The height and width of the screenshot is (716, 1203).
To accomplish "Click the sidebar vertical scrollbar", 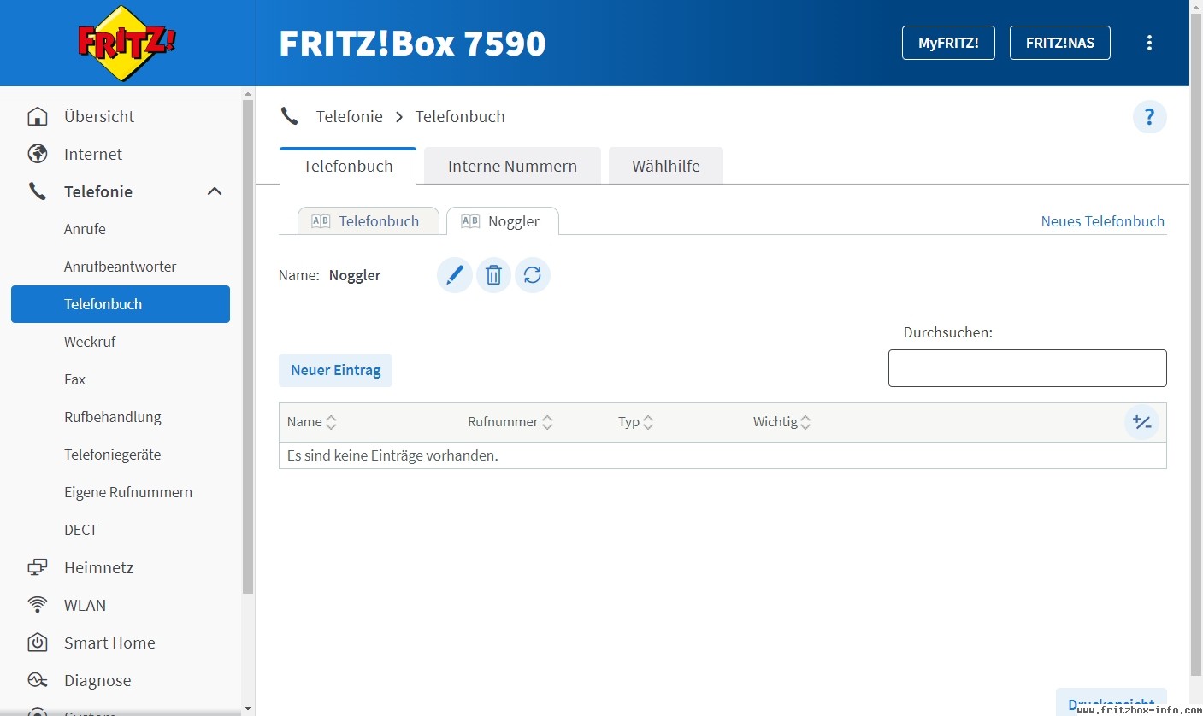I will pyautogui.click(x=248, y=346).
